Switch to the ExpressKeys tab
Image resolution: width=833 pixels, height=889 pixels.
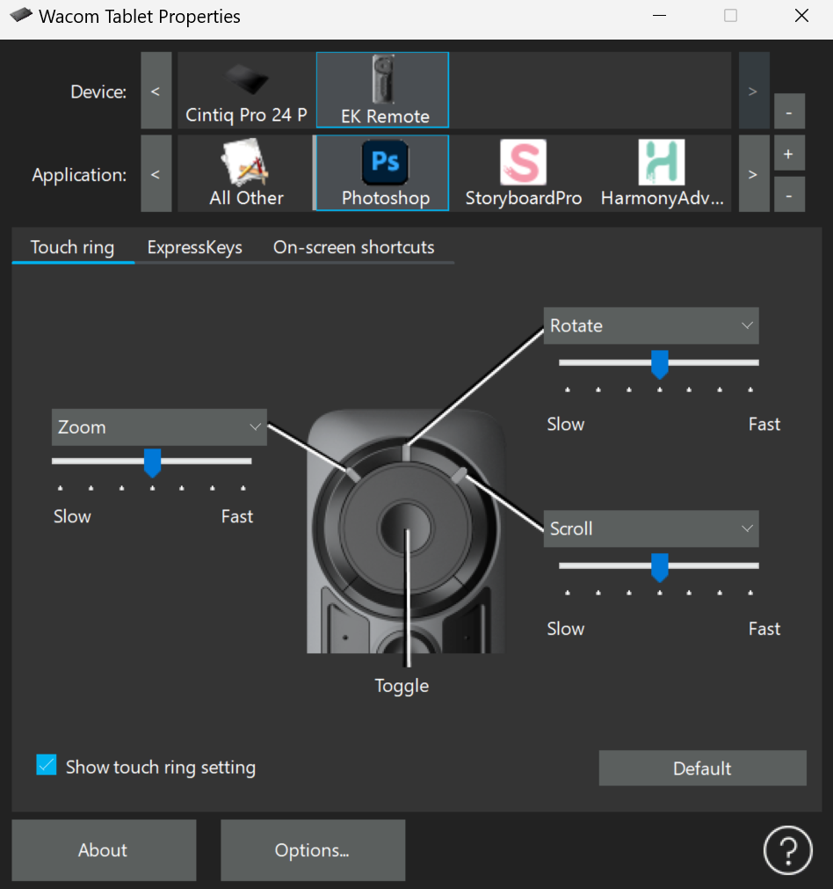194,247
